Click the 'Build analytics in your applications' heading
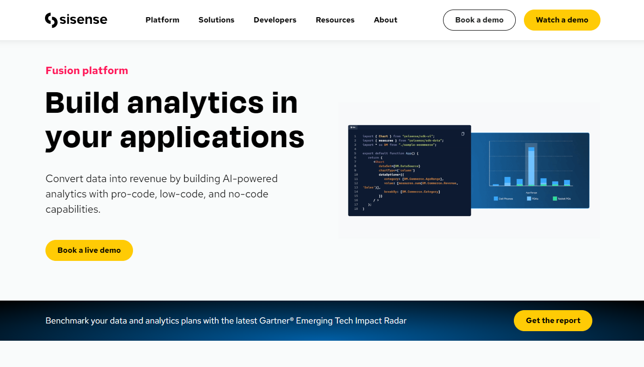644x367 pixels. tap(175, 119)
